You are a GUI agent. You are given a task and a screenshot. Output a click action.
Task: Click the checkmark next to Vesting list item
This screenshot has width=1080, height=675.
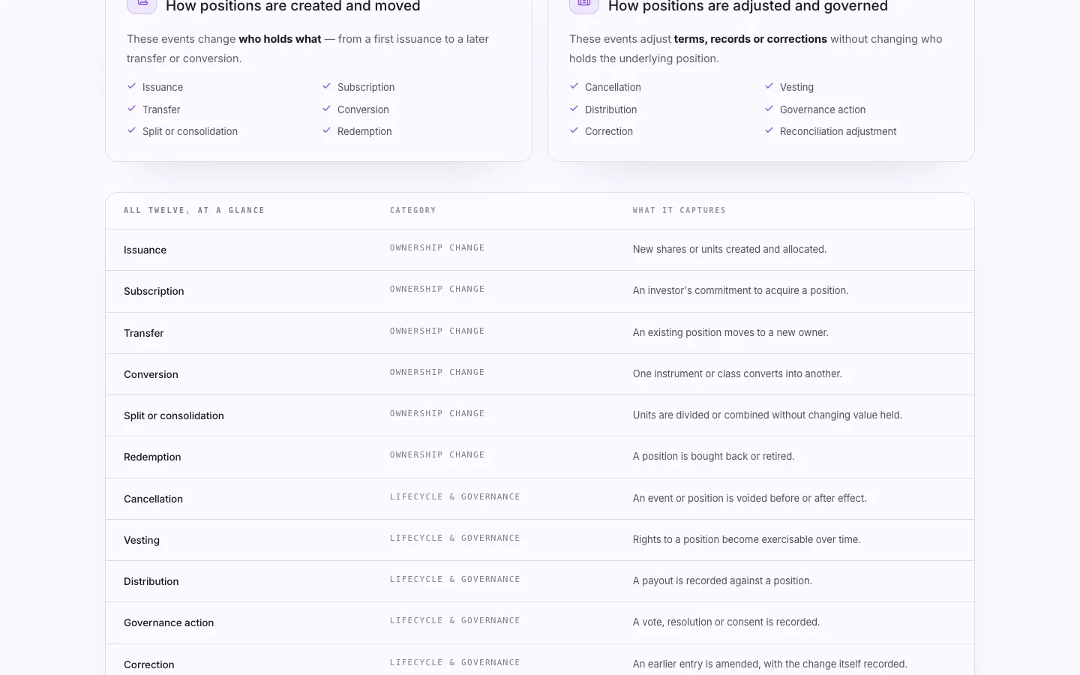point(769,86)
